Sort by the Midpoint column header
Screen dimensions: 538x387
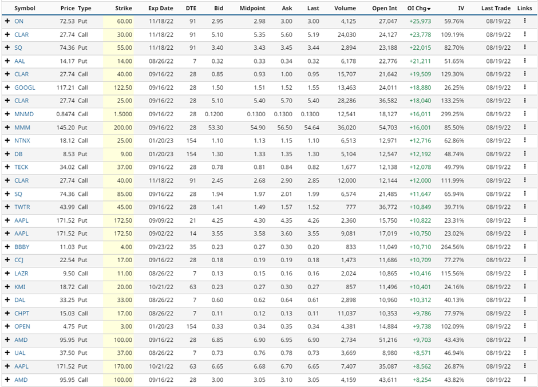point(252,8)
